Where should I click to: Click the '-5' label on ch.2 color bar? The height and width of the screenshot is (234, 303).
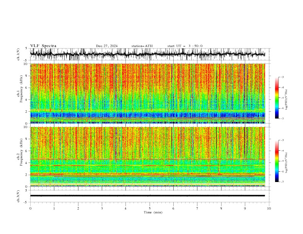click(x=282, y=161)
